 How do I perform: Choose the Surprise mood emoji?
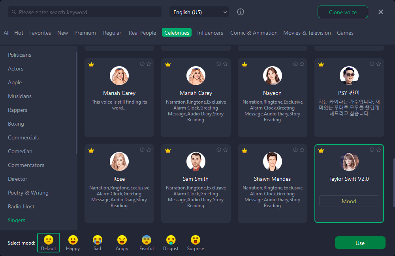(x=195, y=243)
